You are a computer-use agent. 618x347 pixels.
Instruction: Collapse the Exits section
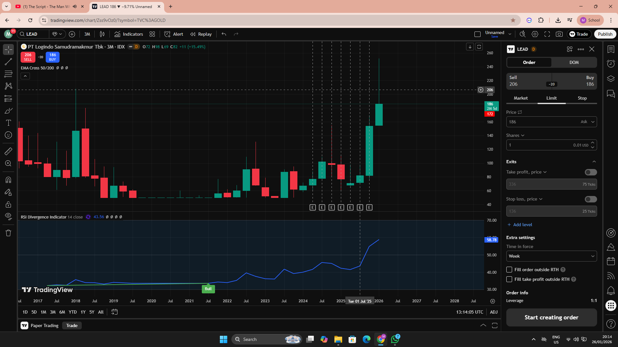point(594,162)
